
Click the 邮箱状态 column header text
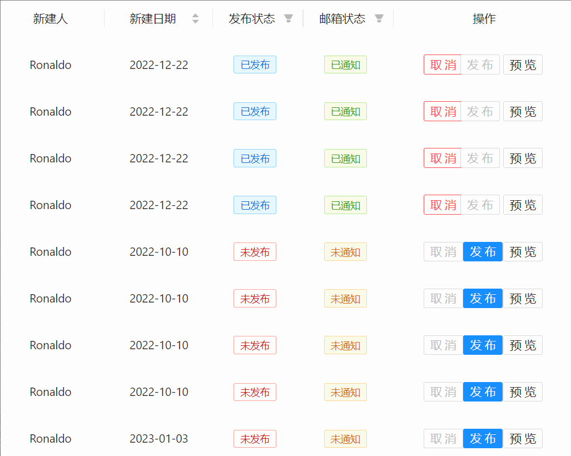(x=342, y=19)
